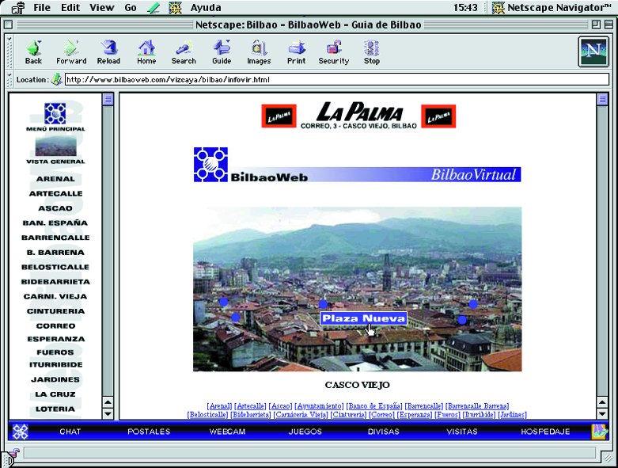This screenshot has width=618, height=468.
Task: Select BARRENCALLE in sidebar
Action: [x=55, y=238]
